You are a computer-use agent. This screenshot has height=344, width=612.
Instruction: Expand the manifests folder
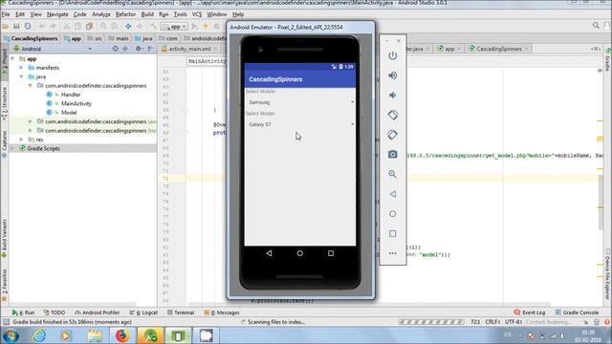click(21, 68)
